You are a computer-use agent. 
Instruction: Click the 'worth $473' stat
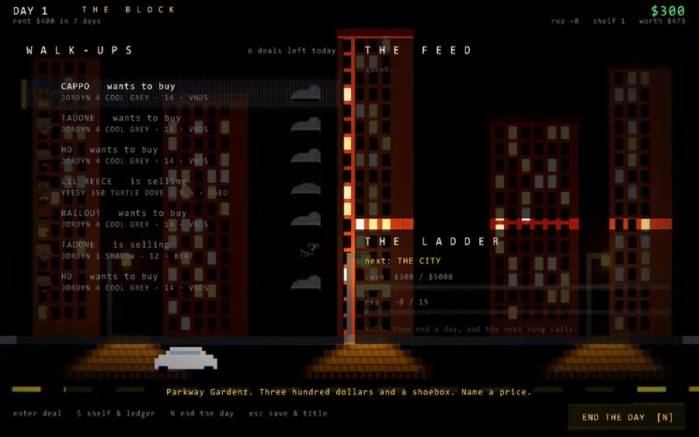662,21
